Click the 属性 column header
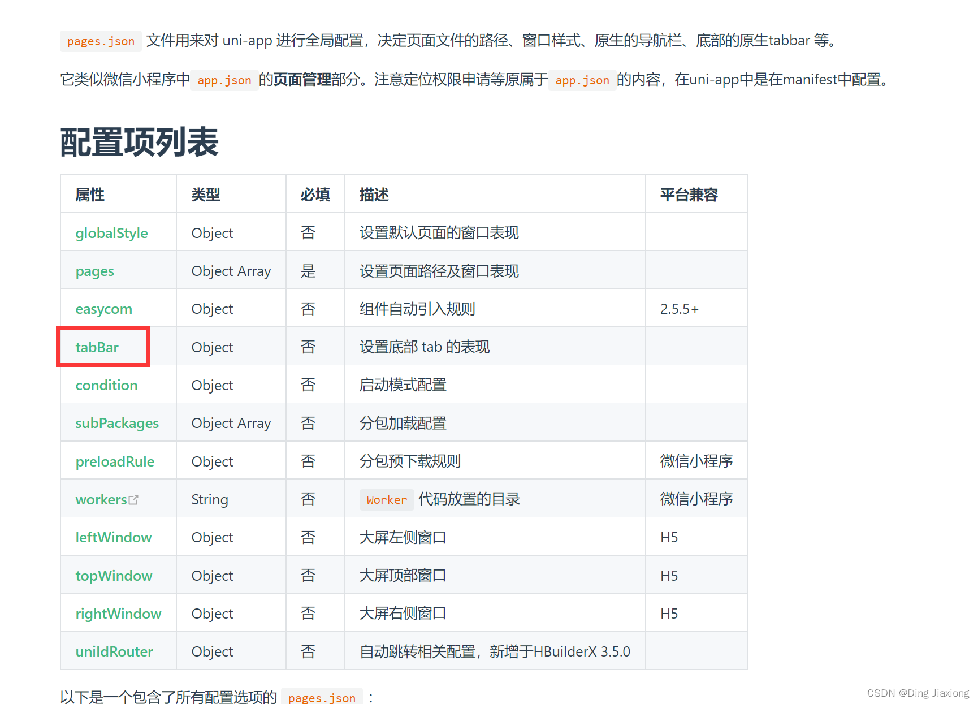This screenshot has width=978, height=704. 90,195
